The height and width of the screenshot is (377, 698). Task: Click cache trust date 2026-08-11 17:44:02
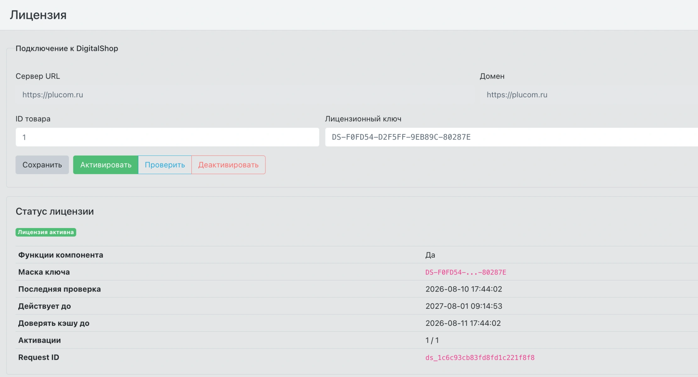[463, 323]
